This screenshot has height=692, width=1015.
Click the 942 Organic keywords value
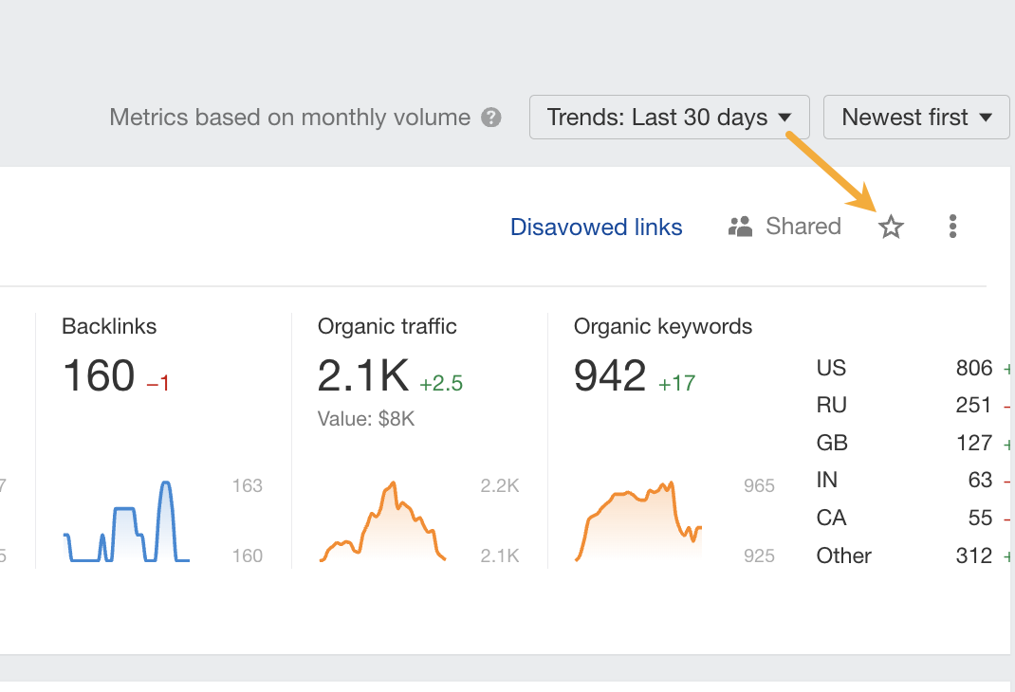click(610, 375)
